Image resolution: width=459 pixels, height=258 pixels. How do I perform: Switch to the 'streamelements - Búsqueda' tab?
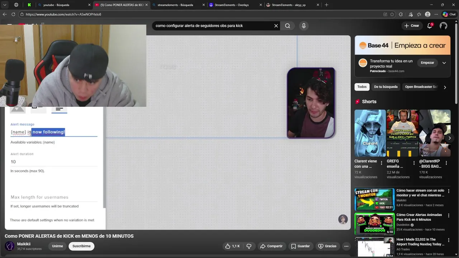point(175,5)
